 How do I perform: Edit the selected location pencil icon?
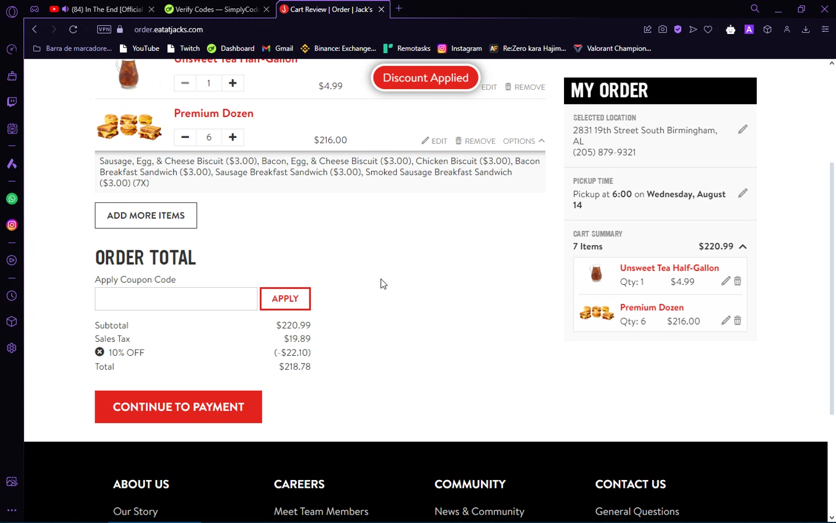click(742, 129)
